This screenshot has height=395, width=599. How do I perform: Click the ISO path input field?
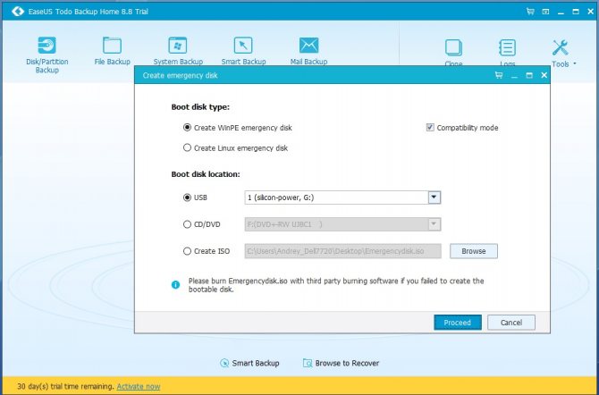342,251
